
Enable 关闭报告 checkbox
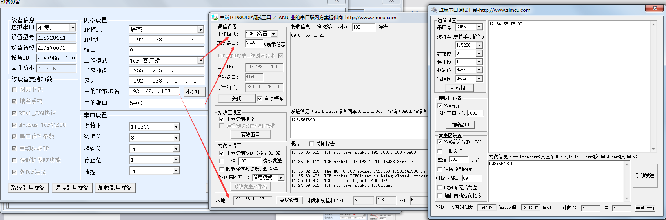coord(311,144)
